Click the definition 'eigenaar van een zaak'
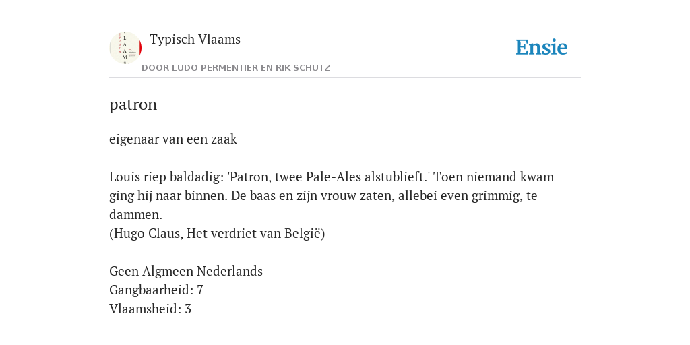This screenshot has height=345, width=690. pyautogui.click(x=173, y=139)
